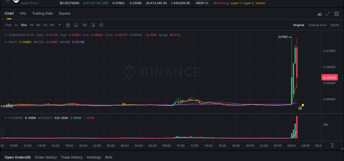Click the current price tag 0.05379
This screenshot has height=161, width=344.
(x=329, y=77)
